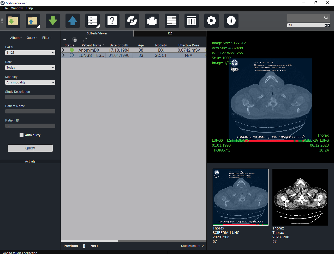The image size is (334, 254).
Task: Click the pin icon above Status column
Action: tap(65, 40)
